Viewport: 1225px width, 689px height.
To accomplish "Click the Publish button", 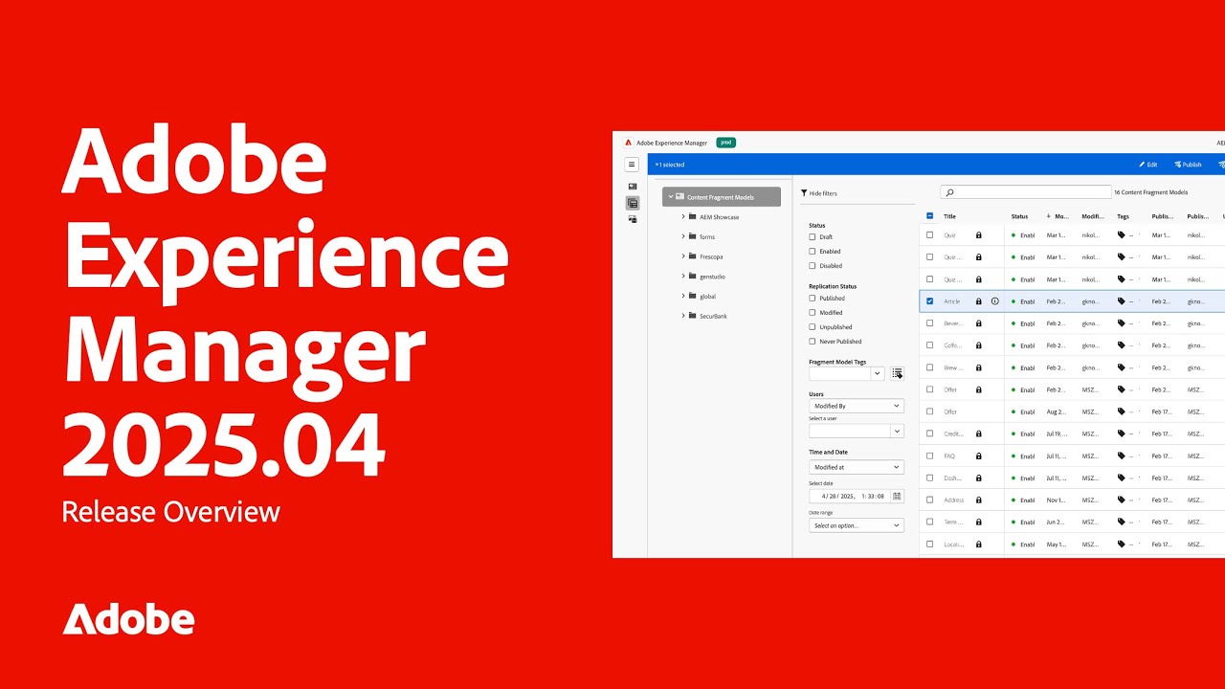I will [x=1187, y=165].
